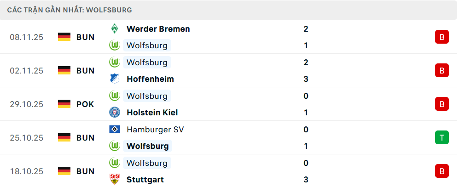The image size is (459, 187).
Task: Click German flag beside the 25.10.25 match
Action: (64, 138)
